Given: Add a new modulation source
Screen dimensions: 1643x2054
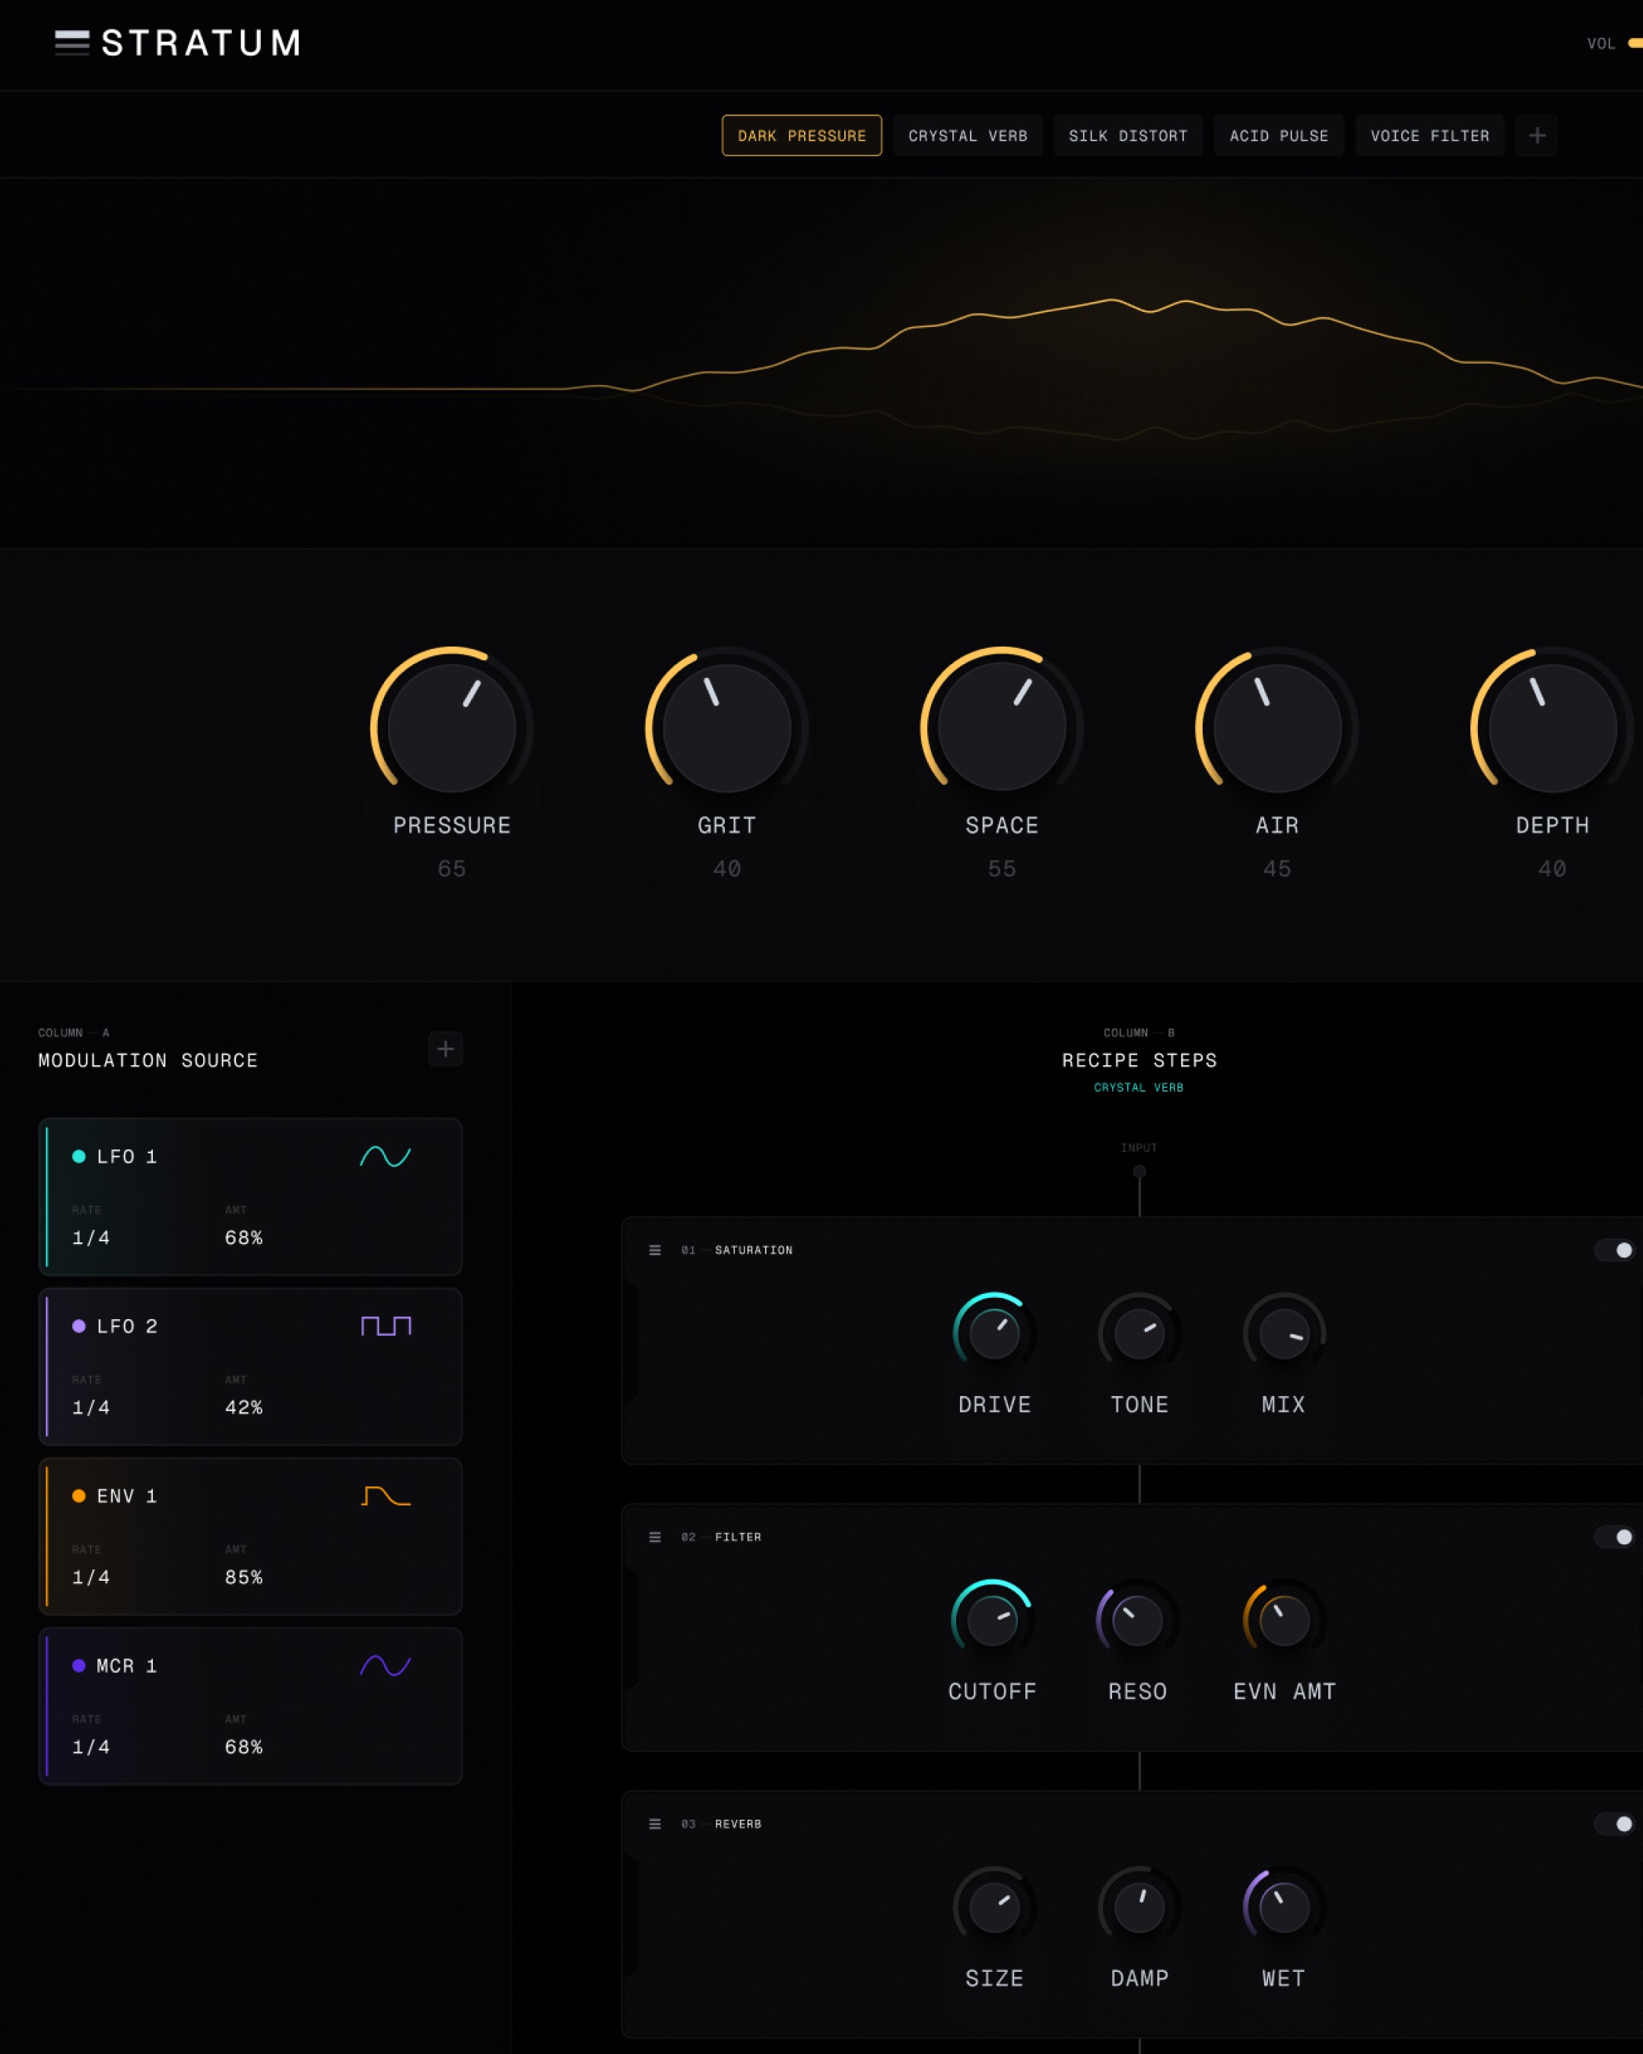Looking at the screenshot, I should 445,1049.
